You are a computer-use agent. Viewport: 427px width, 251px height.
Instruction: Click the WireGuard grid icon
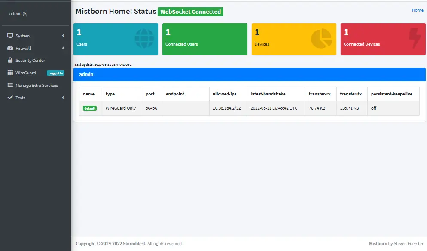10,73
